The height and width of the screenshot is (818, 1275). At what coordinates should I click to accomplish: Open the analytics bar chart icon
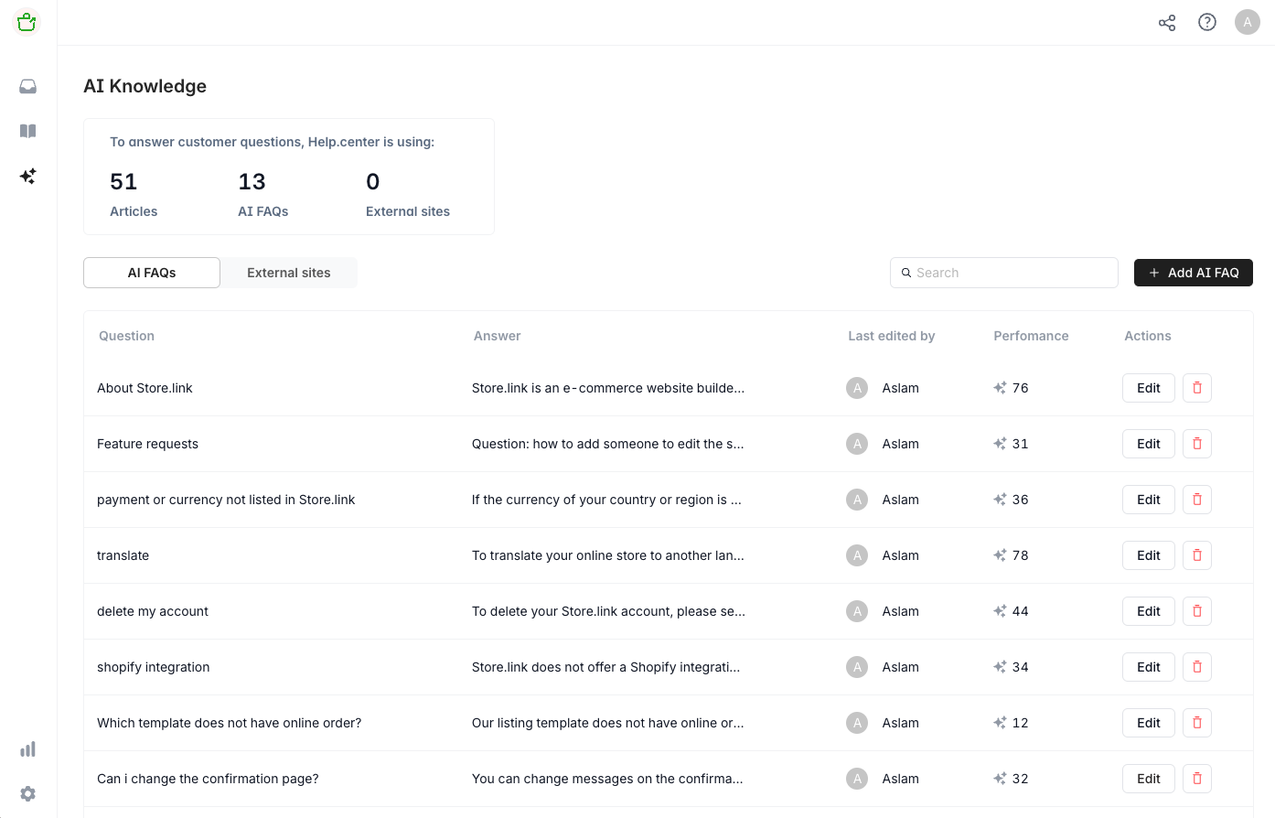point(28,749)
